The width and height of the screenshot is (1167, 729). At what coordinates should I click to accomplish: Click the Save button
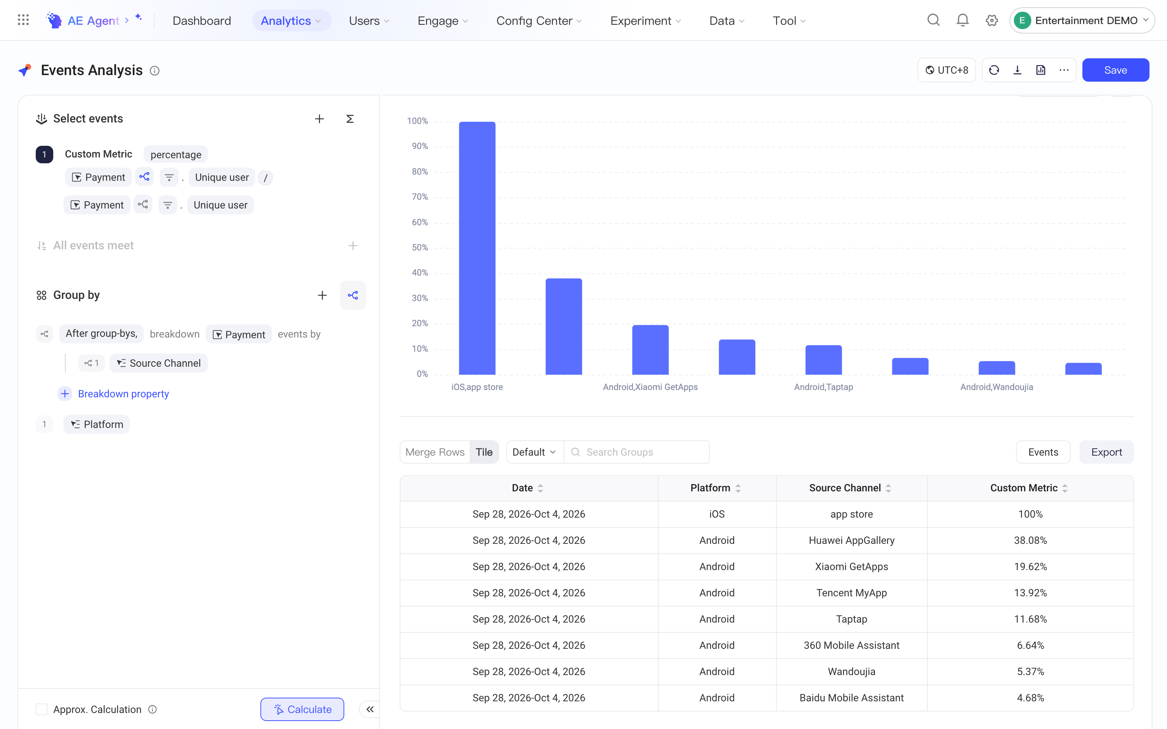1116,70
